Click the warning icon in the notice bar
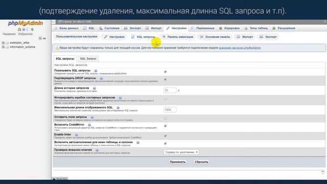This screenshot has height=184, width=327. (57, 48)
